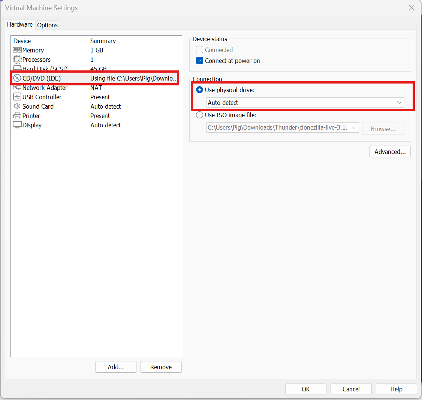The height and width of the screenshot is (400, 422).
Task: Click the CD/DVD (IDE) disc icon
Action: coord(17,78)
